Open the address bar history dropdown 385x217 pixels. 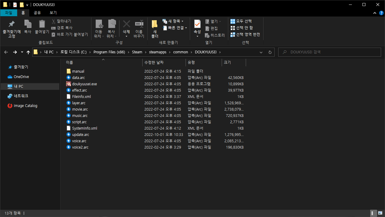(261, 52)
